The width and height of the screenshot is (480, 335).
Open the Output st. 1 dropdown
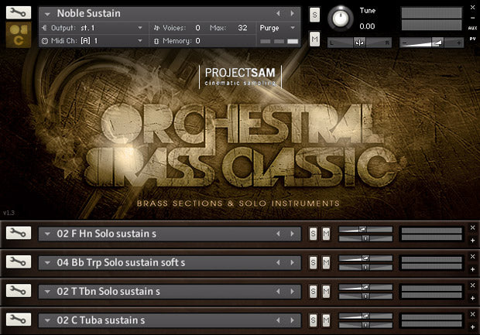point(140,28)
